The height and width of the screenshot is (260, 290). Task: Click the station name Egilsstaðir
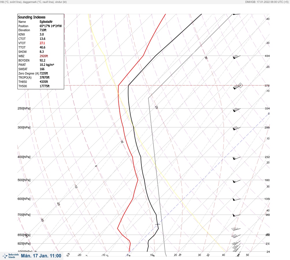point(46,22)
